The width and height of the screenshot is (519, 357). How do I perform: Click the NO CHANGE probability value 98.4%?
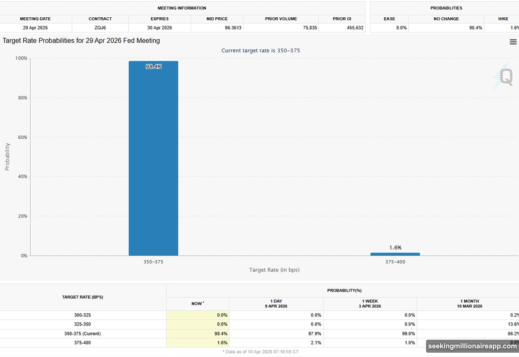(475, 27)
